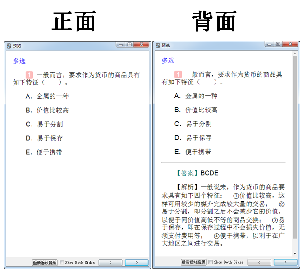Click 重新播放音频 button in right window
This screenshot has height=269, width=303.
point(193,262)
